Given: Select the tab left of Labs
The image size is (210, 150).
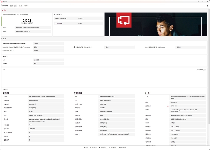Looking at the screenshot, I should coord(20,6).
